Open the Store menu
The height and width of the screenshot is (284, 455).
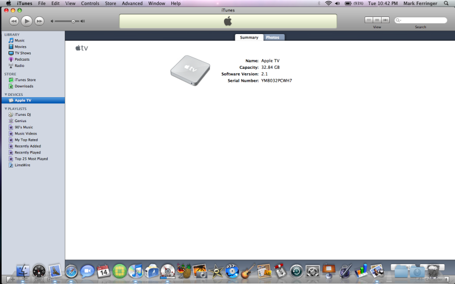(x=110, y=3)
